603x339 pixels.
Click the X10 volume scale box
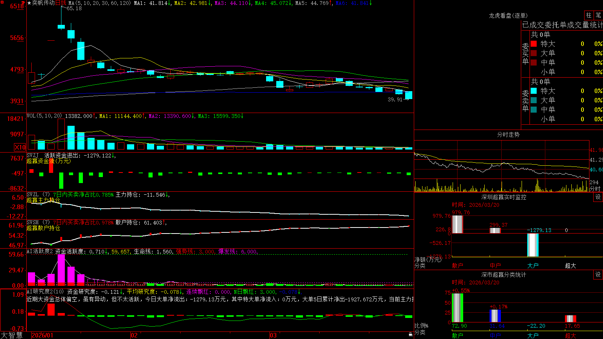[x=20, y=147]
